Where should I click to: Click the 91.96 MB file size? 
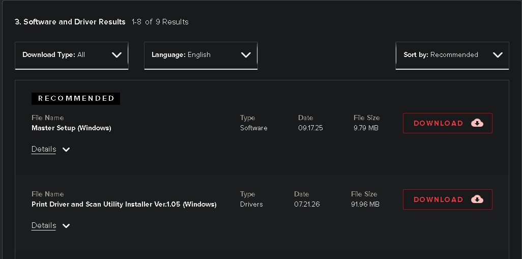(365, 204)
